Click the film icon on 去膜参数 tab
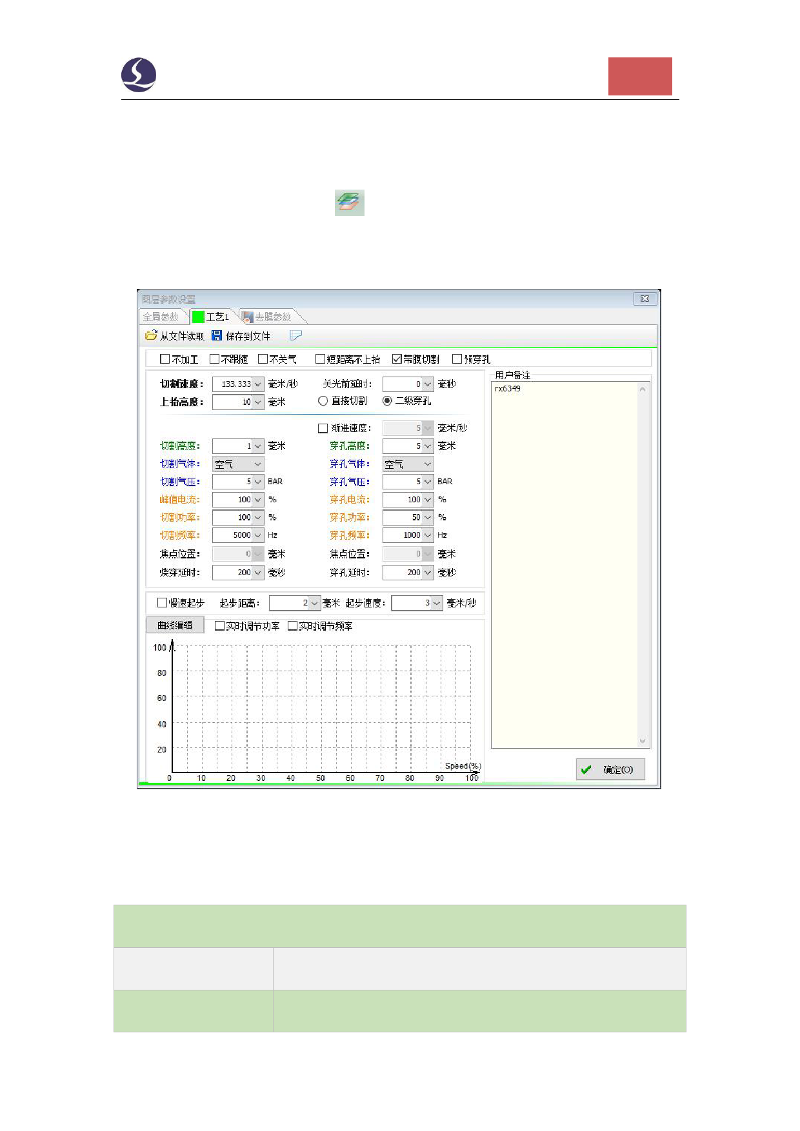This screenshot has height=1131, width=800. click(247, 317)
